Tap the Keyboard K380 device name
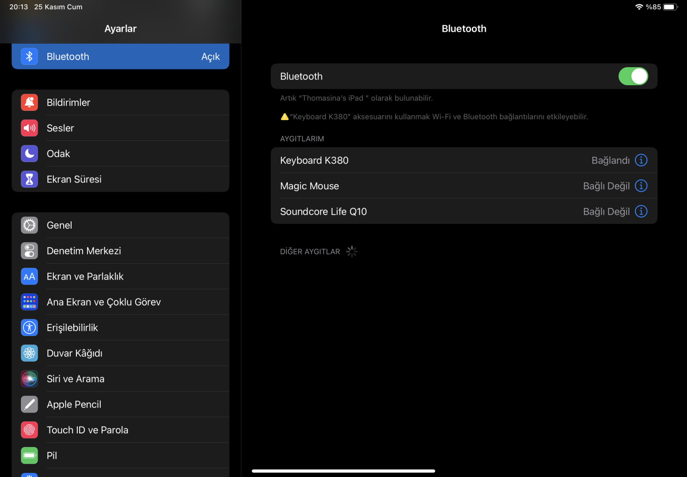The height and width of the screenshot is (477, 687). pos(314,160)
